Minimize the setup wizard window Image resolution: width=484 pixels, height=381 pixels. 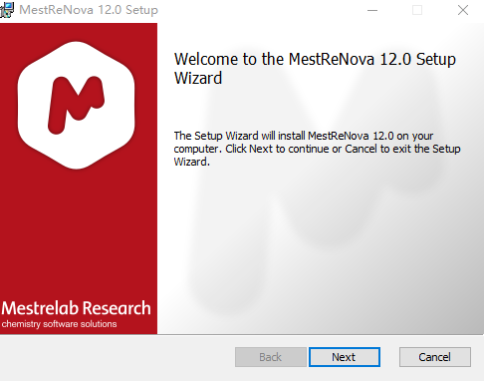pyautogui.click(x=372, y=10)
